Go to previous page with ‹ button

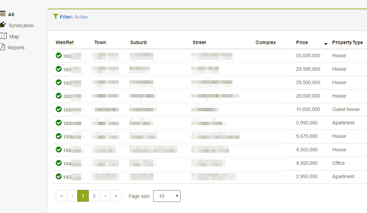click(72, 196)
